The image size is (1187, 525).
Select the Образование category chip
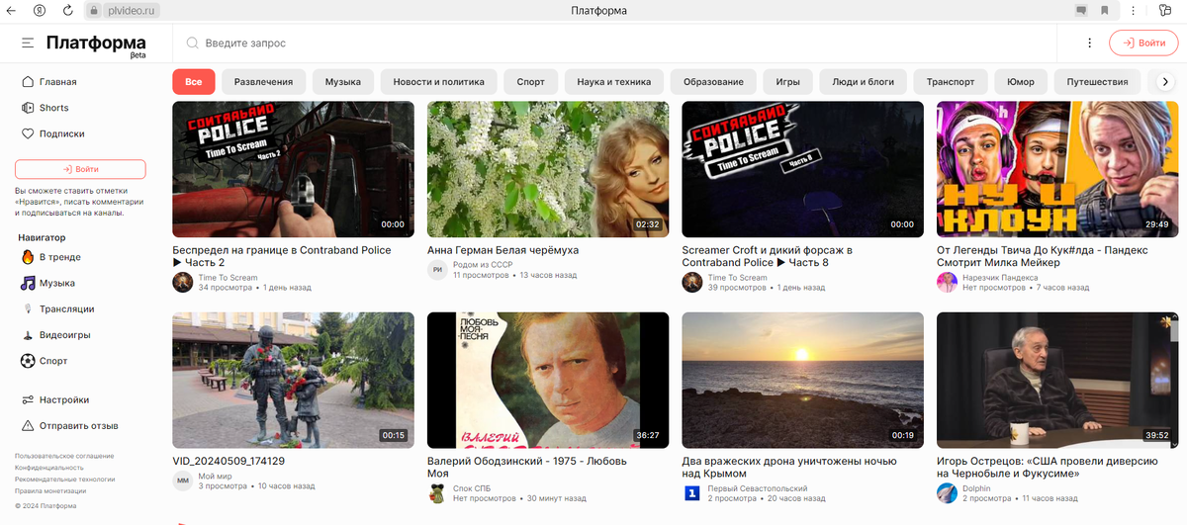[x=713, y=82]
